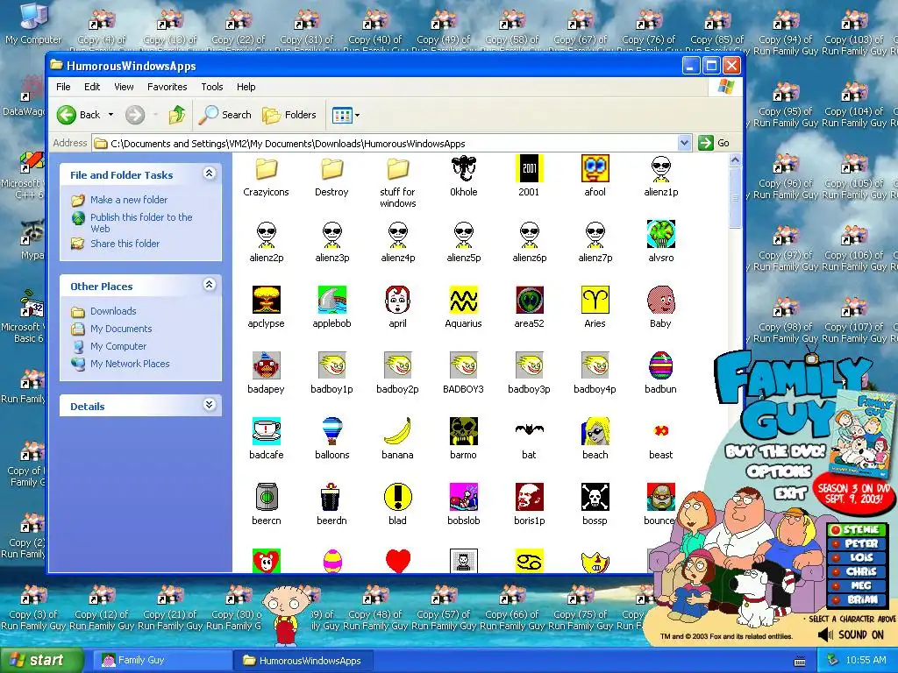Select the beercn can icon

267,497
